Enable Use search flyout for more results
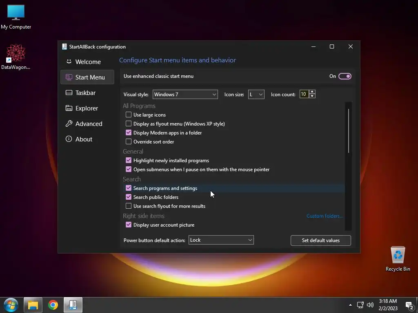Screen dimensions: 418x313 (129, 206)
